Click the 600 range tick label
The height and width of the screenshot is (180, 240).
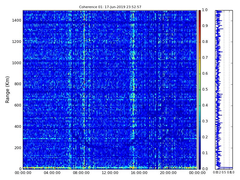pos(18,105)
